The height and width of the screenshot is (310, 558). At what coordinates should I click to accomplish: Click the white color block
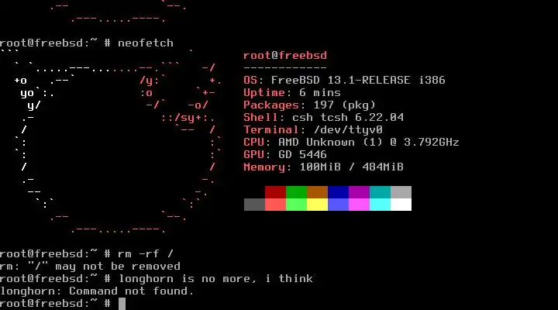(x=401, y=205)
